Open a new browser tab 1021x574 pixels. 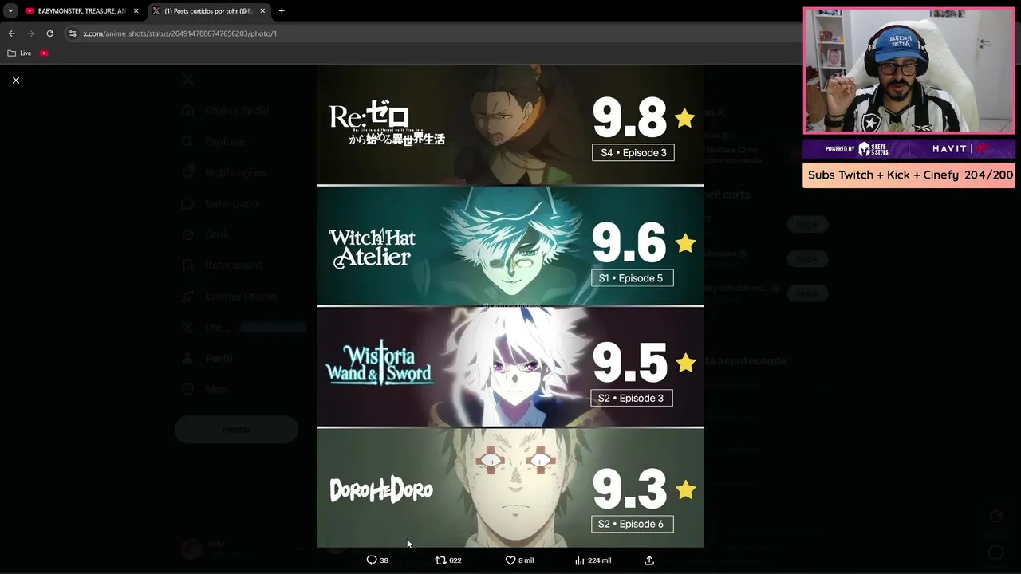(x=282, y=11)
